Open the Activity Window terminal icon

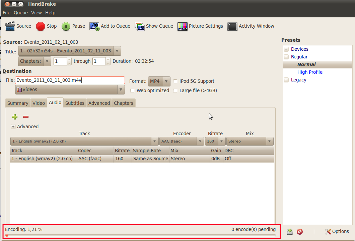232,26
